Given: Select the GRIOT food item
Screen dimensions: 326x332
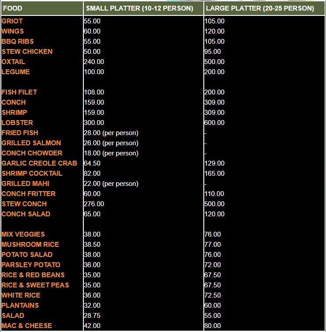Looking at the screenshot, I should pyautogui.click(x=12, y=21).
